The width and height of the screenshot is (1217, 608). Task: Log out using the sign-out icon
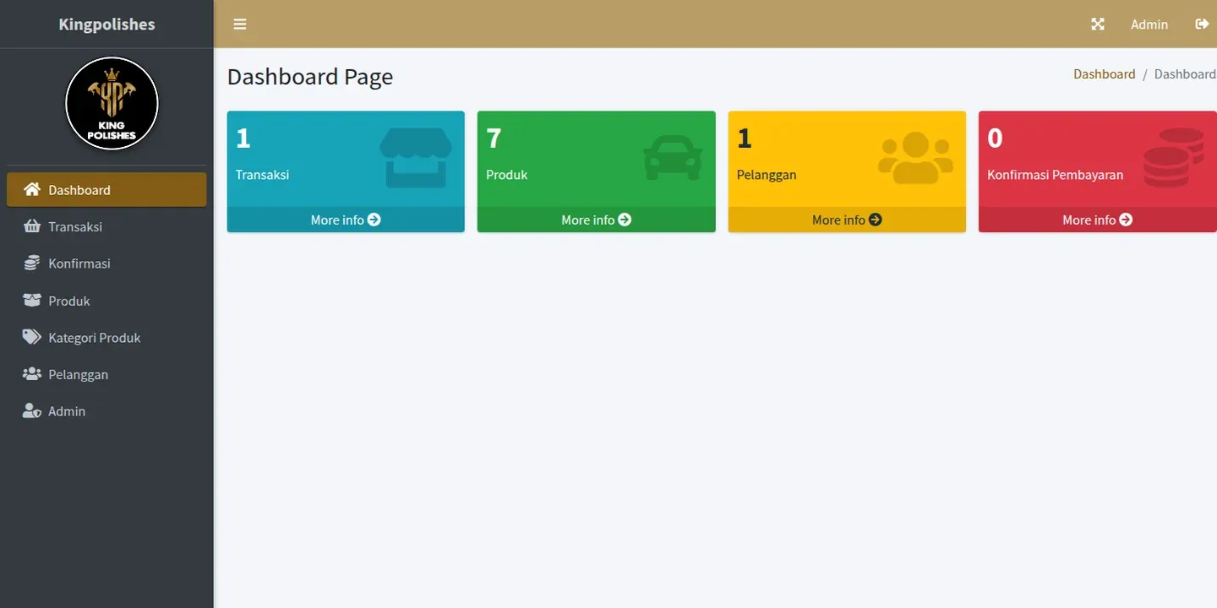coord(1202,24)
